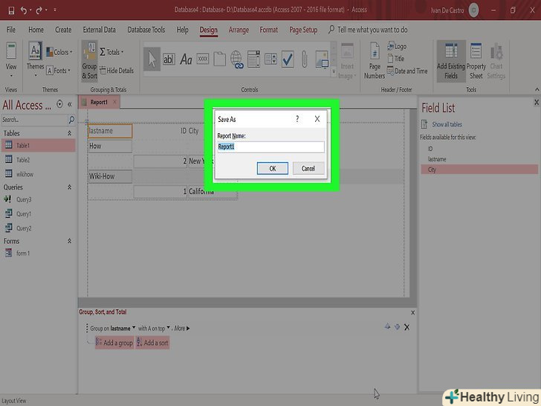Toggle Add Existing Fields pane

tap(451, 61)
